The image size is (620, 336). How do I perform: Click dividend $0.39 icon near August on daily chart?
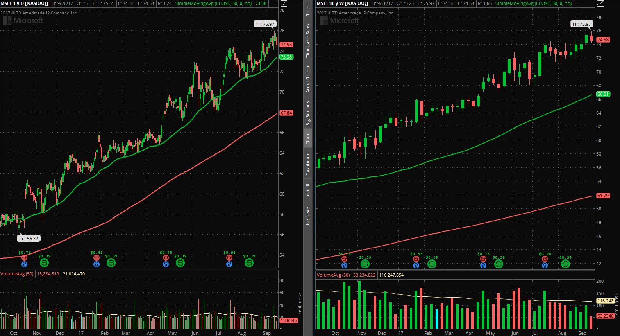coord(249,263)
